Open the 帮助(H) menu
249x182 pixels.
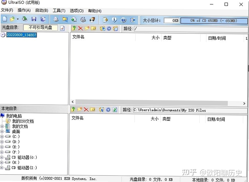click(x=95, y=11)
